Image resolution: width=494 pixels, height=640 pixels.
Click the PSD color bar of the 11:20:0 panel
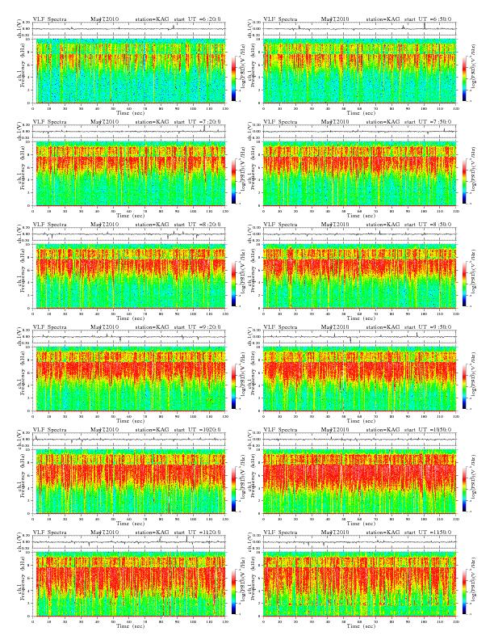pos(233,592)
